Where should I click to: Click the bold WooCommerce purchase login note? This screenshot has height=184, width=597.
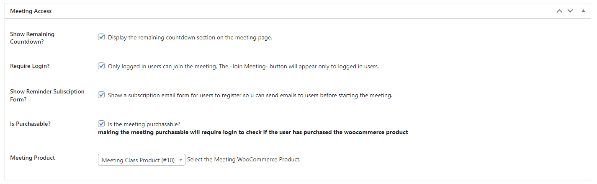253,132
